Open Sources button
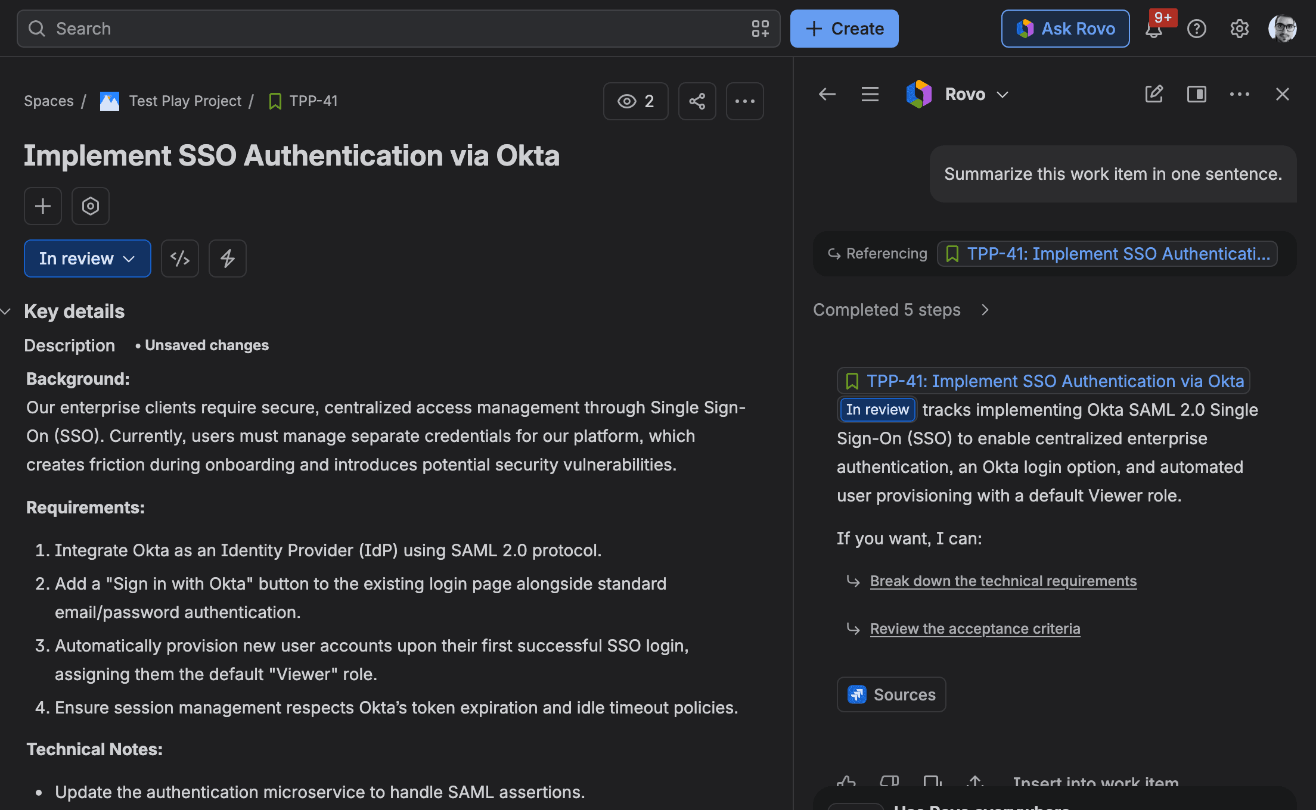Viewport: 1316px width, 810px height. pyautogui.click(x=892, y=694)
